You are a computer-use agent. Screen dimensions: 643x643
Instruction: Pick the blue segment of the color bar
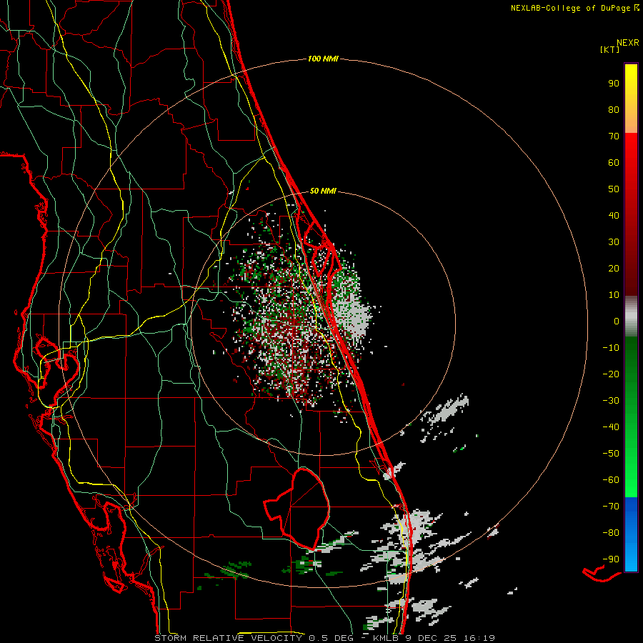click(631, 534)
